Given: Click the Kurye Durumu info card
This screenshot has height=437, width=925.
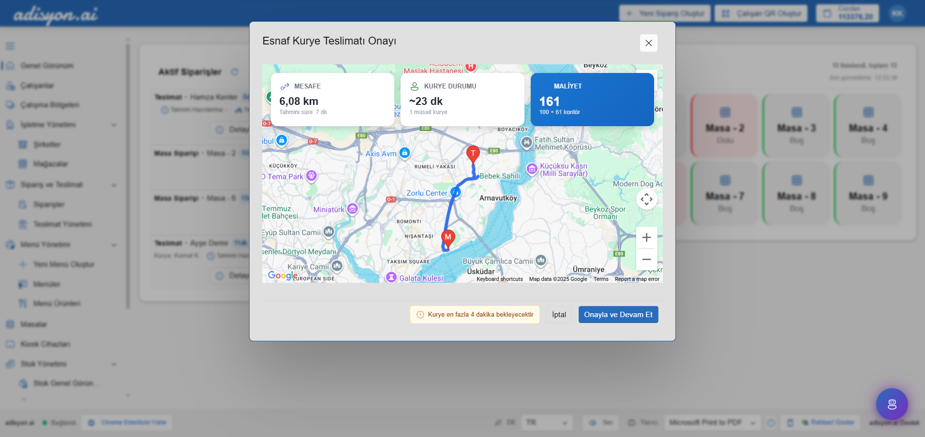Looking at the screenshot, I should [x=462, y=100].
